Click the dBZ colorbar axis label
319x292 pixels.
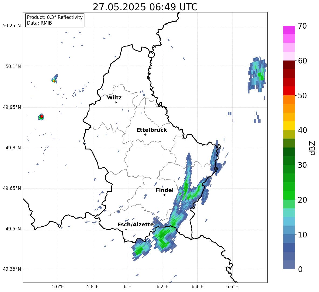(312, 148)
